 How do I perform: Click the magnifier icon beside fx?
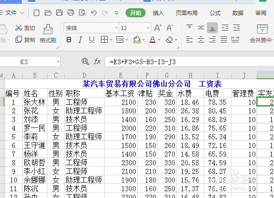(85, 61)
